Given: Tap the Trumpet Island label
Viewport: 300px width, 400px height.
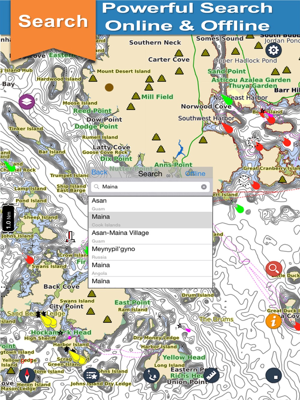Looking at the screenshot, I should click(x=69, y=175).
